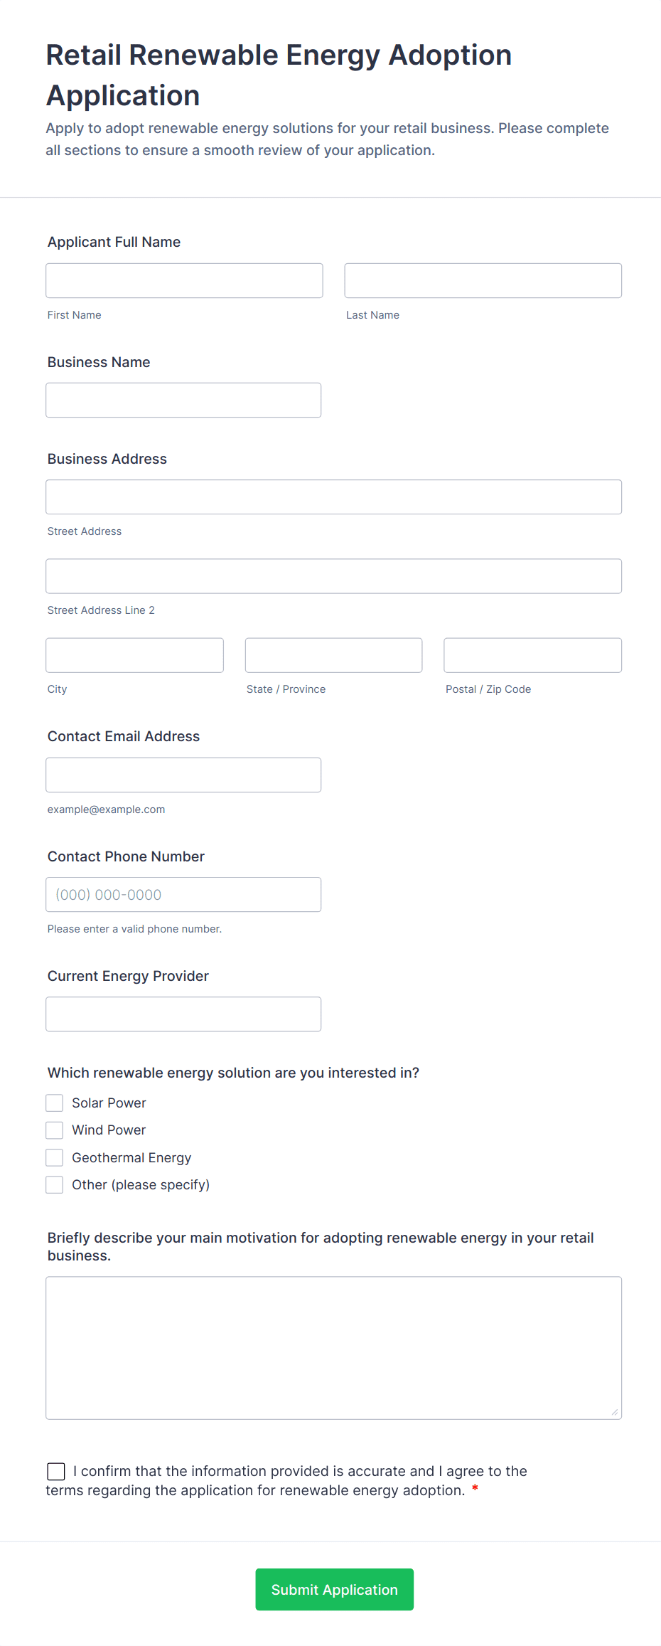This screenshot has width=661, height=1646.
Task: Focus the Business Name text box
Action: pos(183,400)
